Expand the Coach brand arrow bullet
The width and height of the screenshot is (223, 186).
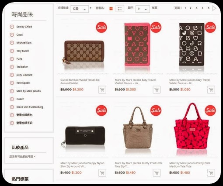(12, 99)
